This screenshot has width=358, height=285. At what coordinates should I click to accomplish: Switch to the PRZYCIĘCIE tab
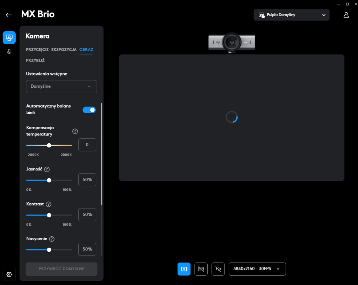tap(37, 50)
